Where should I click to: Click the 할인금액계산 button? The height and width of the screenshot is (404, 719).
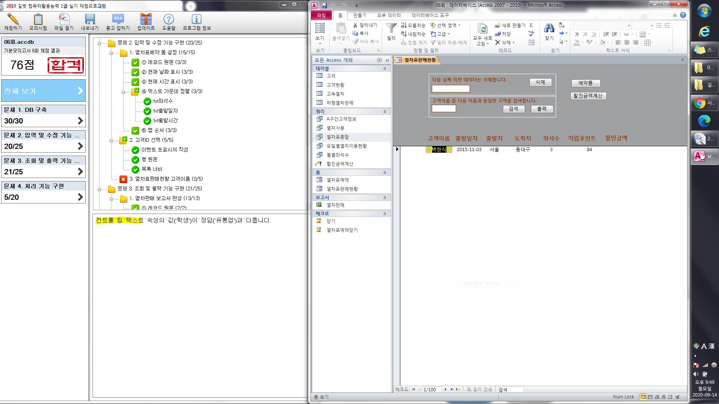pos(588,96)
